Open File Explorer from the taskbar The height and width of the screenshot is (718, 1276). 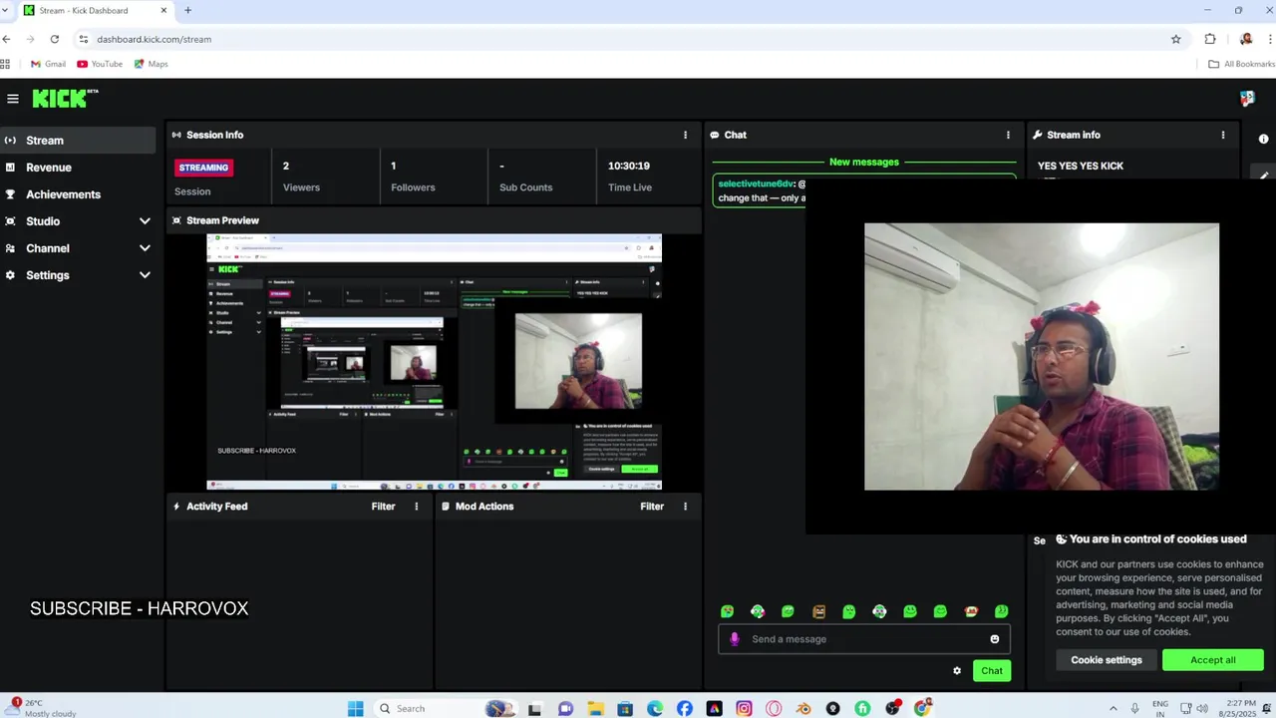click(595, 709)
